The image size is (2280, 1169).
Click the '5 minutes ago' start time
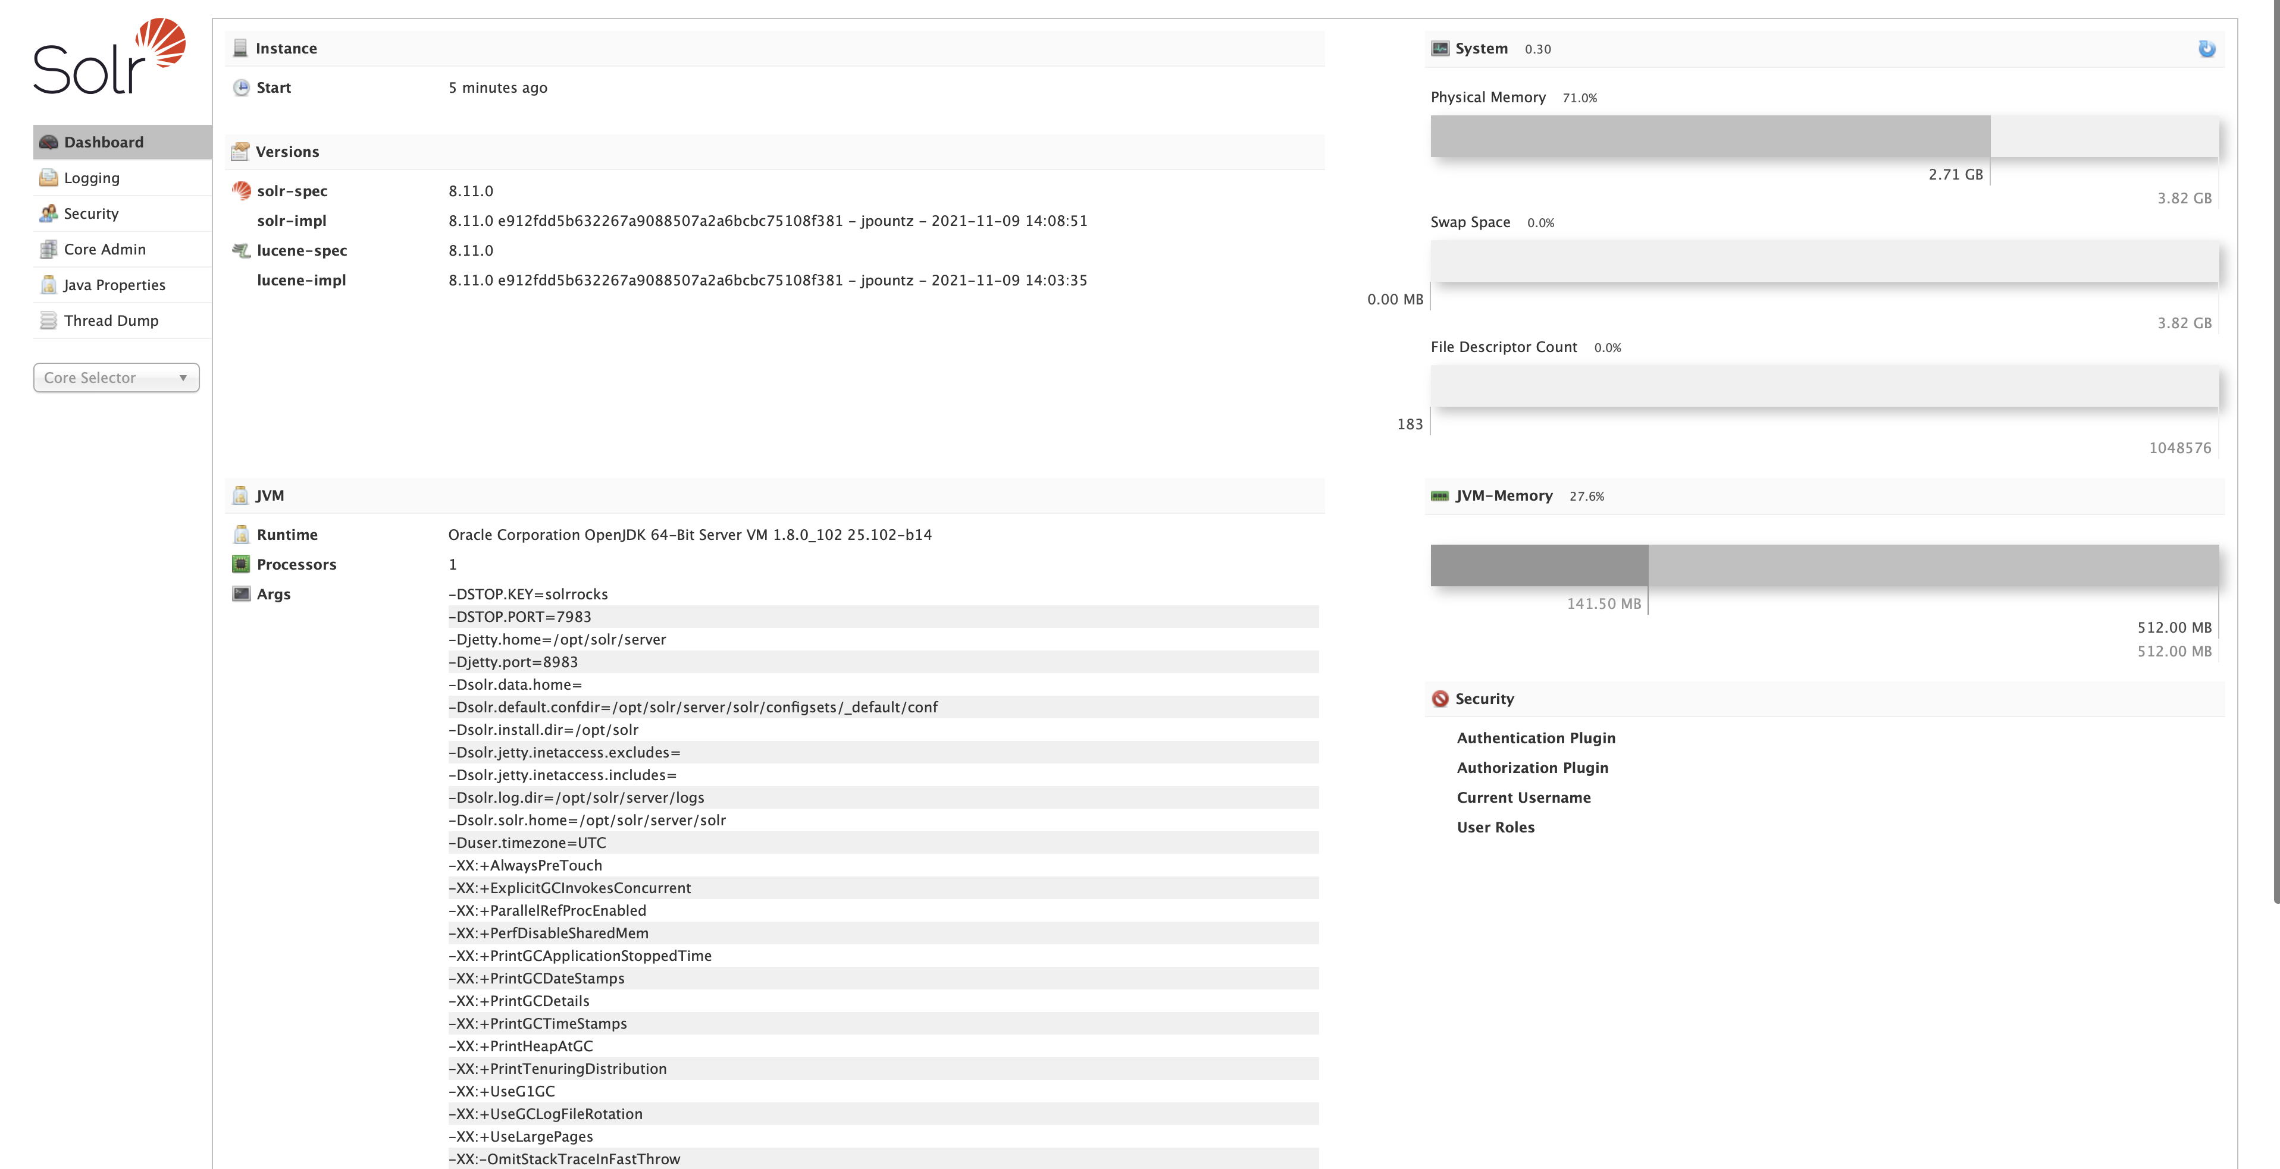pyautogui.click(x=497, y=87)
